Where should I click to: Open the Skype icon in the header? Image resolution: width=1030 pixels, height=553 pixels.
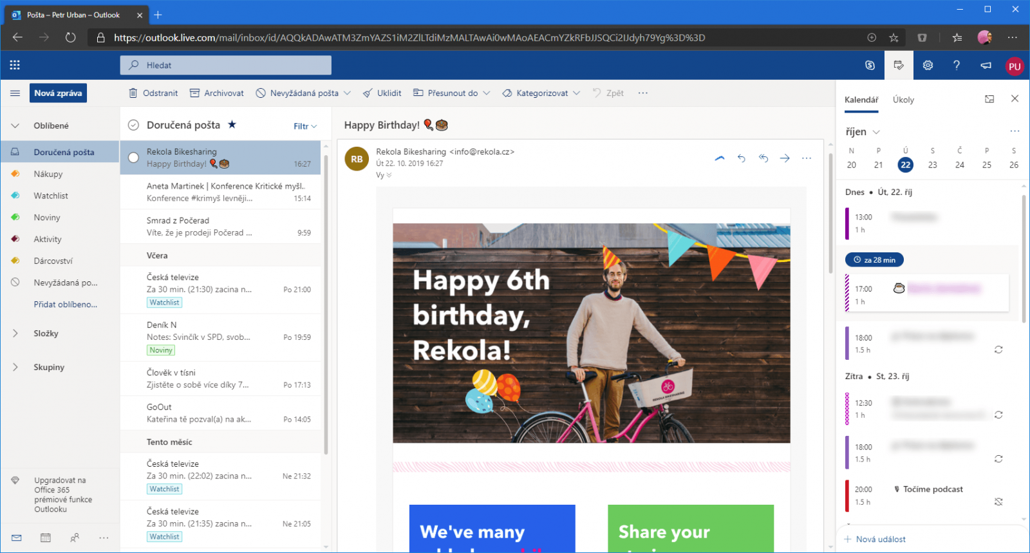pyautogui.click(x=870, y=65)
